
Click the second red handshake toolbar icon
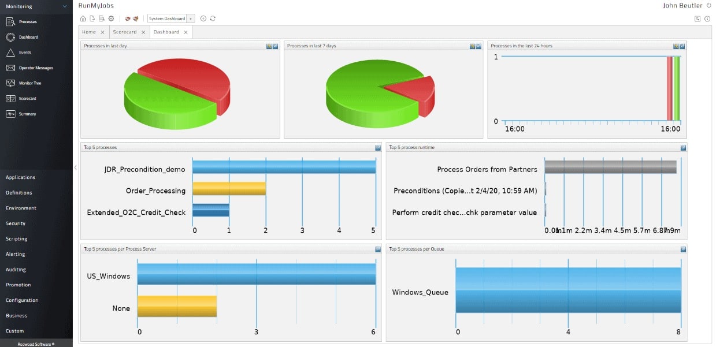(x=136, y=18)
